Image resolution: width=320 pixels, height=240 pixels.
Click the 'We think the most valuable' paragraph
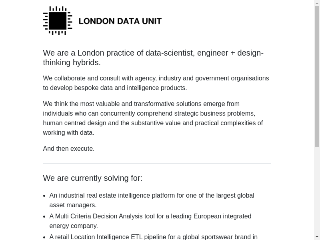click(153, 118)
